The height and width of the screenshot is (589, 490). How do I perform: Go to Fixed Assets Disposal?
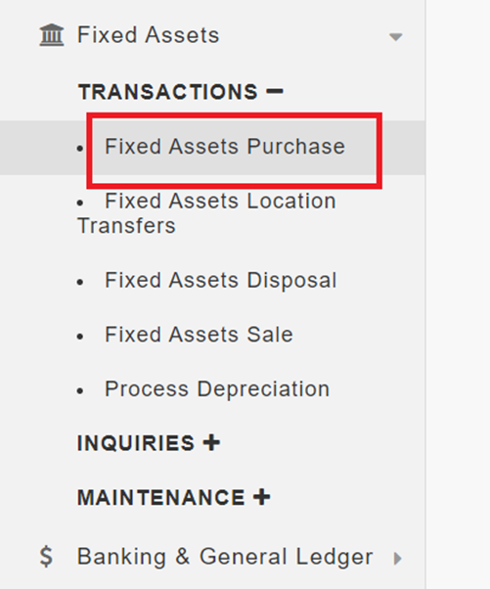[x=221, y=280]
